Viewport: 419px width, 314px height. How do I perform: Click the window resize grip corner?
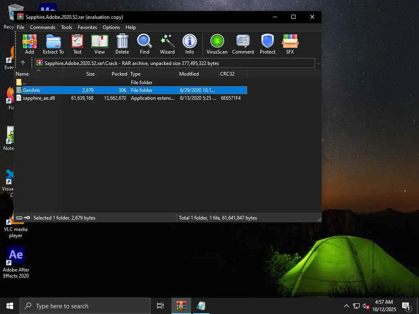click(x=319, y=220)
